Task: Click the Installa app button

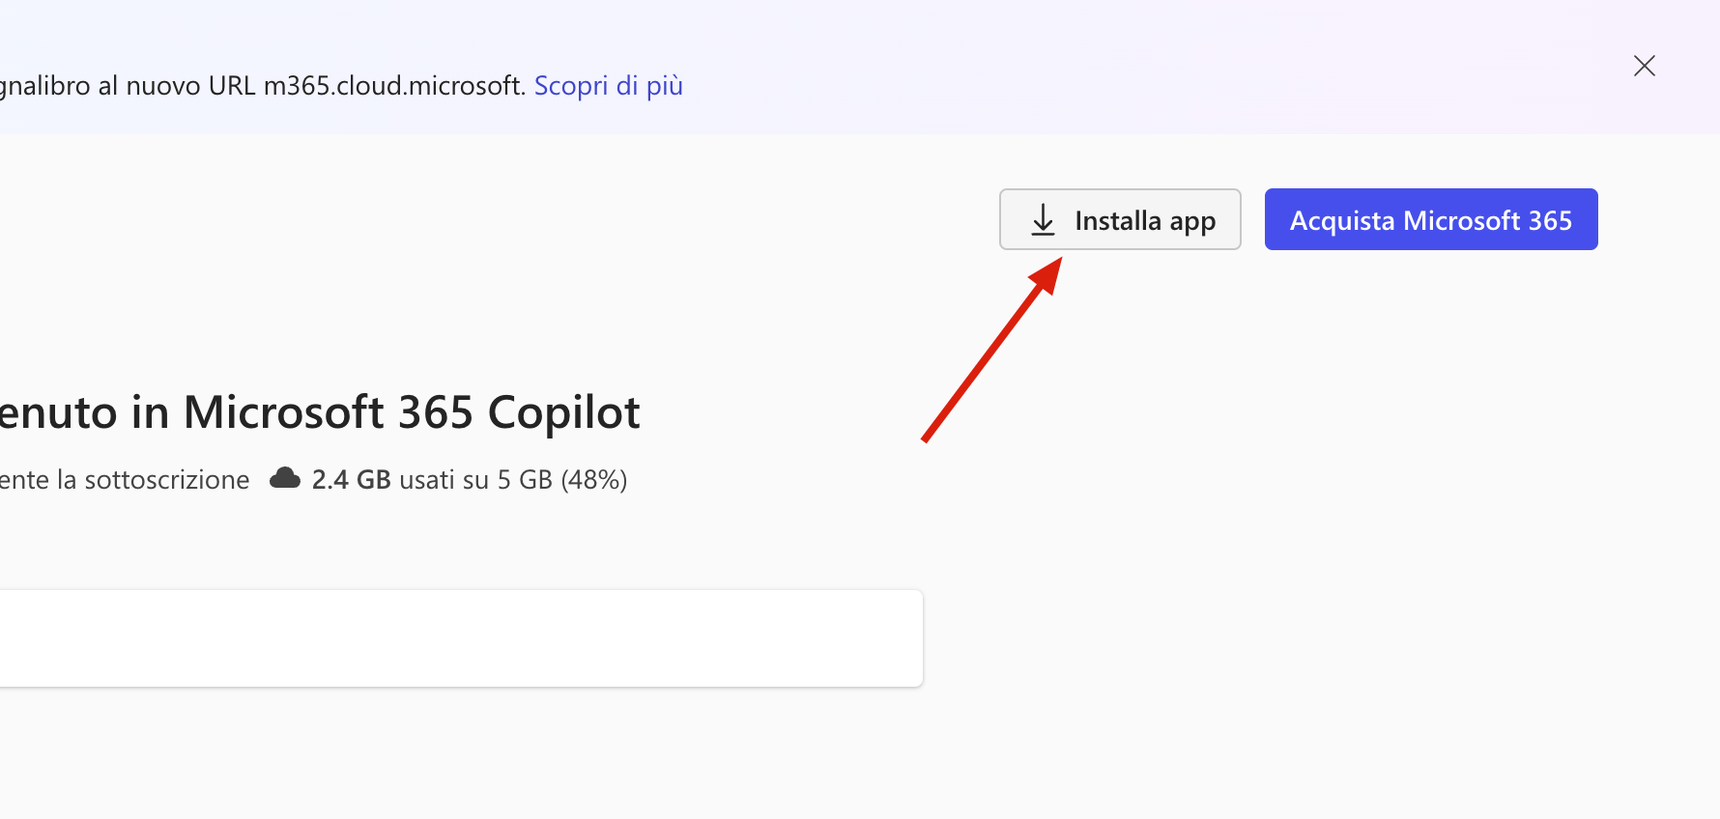Action: coord(1120,219)
